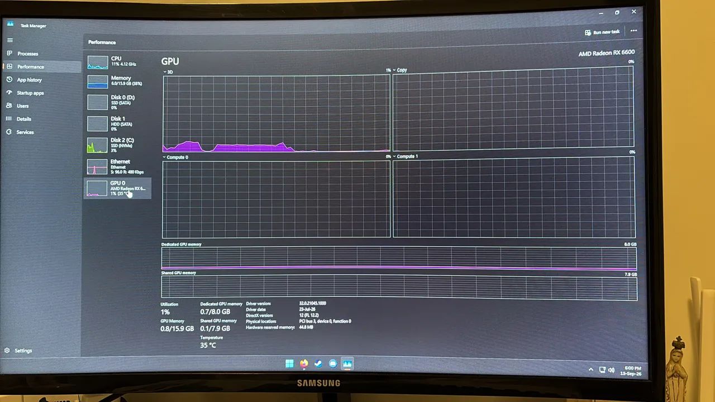
Task: Click the GPU heading text
Action: point(170,61)
